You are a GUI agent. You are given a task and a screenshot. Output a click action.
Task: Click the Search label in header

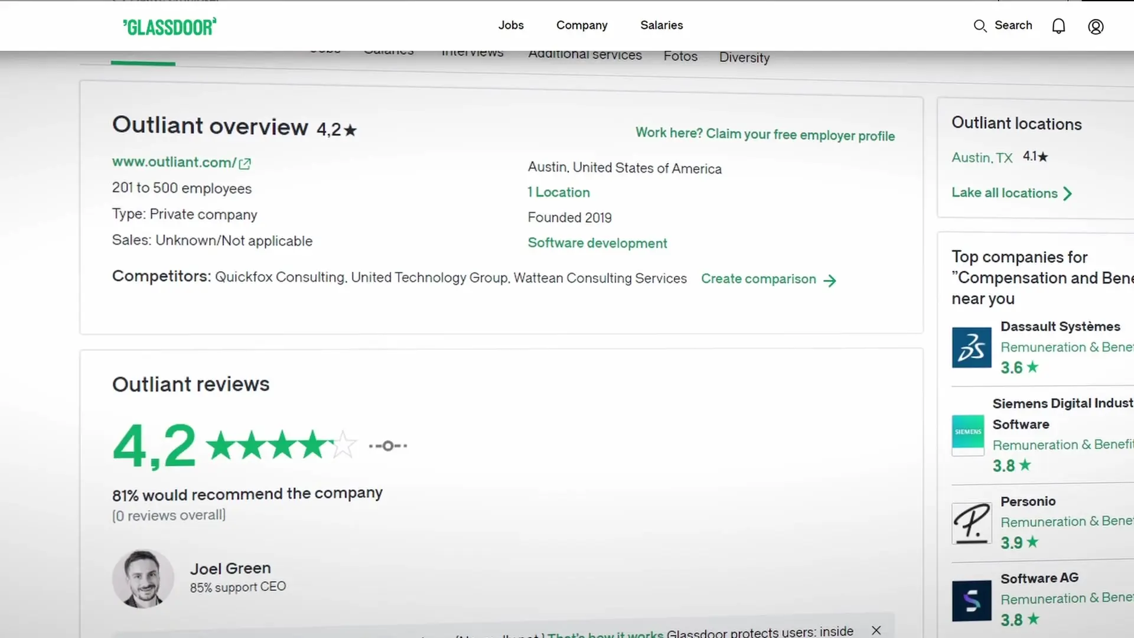click(1014, 25)
